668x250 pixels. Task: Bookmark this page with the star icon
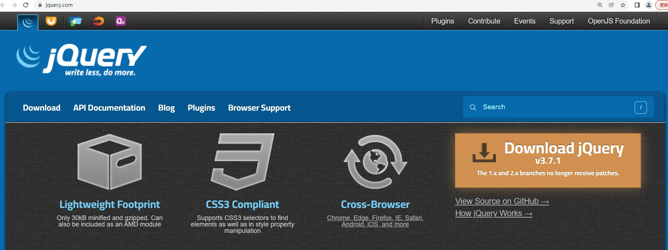tap(623, 5)
